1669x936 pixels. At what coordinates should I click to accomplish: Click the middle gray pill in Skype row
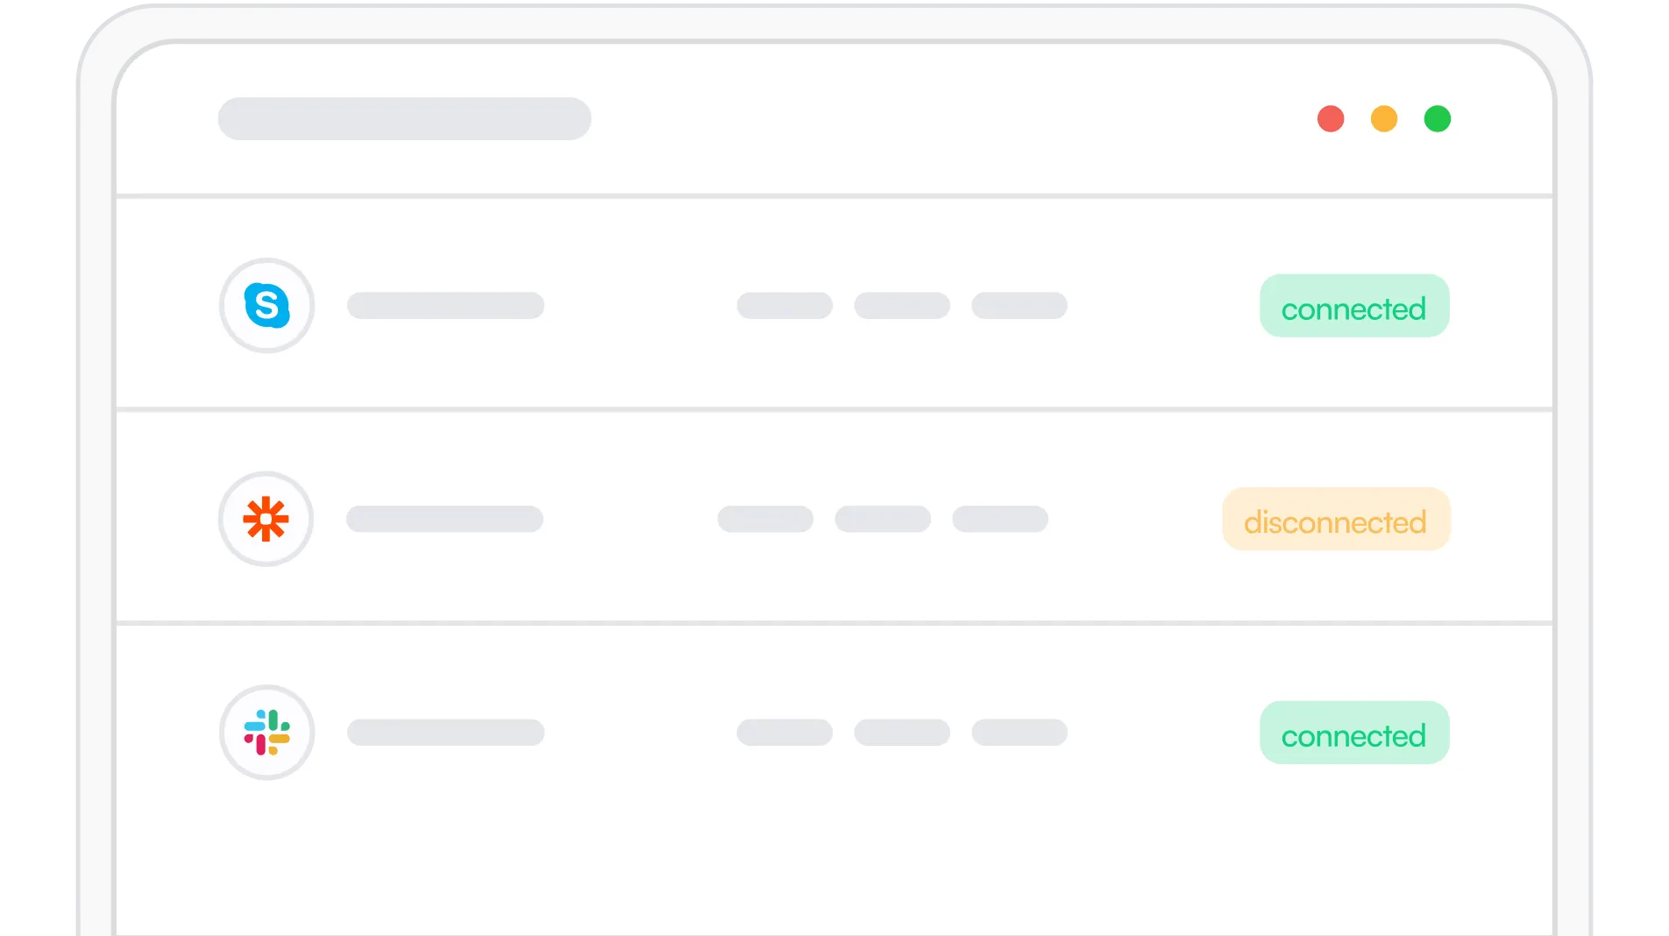[902, 306]
